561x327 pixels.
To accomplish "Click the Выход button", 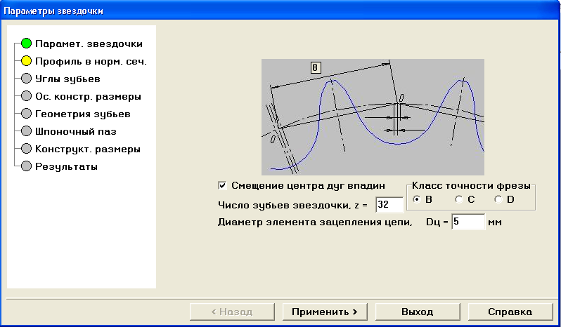I will click(x=418, y=312).
